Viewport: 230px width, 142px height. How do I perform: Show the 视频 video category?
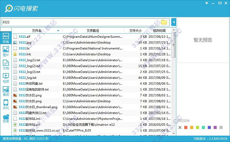point(6,78)
